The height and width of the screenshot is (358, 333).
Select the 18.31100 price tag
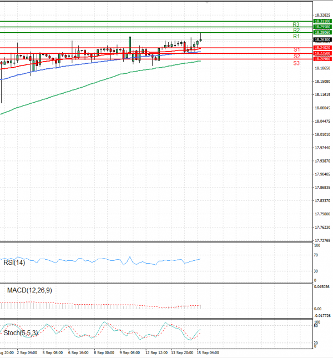click(322, 21)
